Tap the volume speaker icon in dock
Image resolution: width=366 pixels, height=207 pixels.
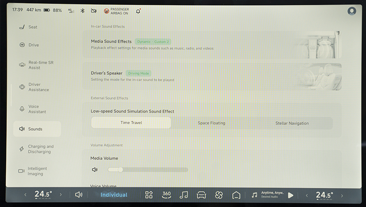pos(79,195)
